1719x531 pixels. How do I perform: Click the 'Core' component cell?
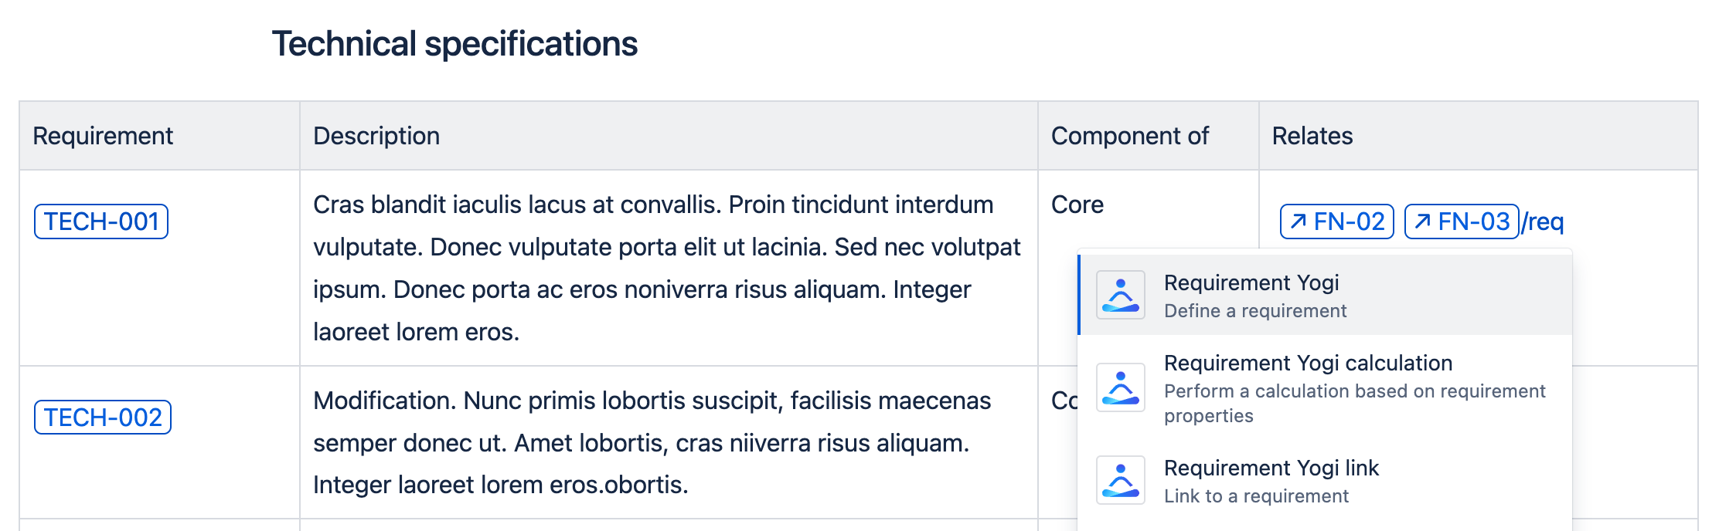[1077, 205]
